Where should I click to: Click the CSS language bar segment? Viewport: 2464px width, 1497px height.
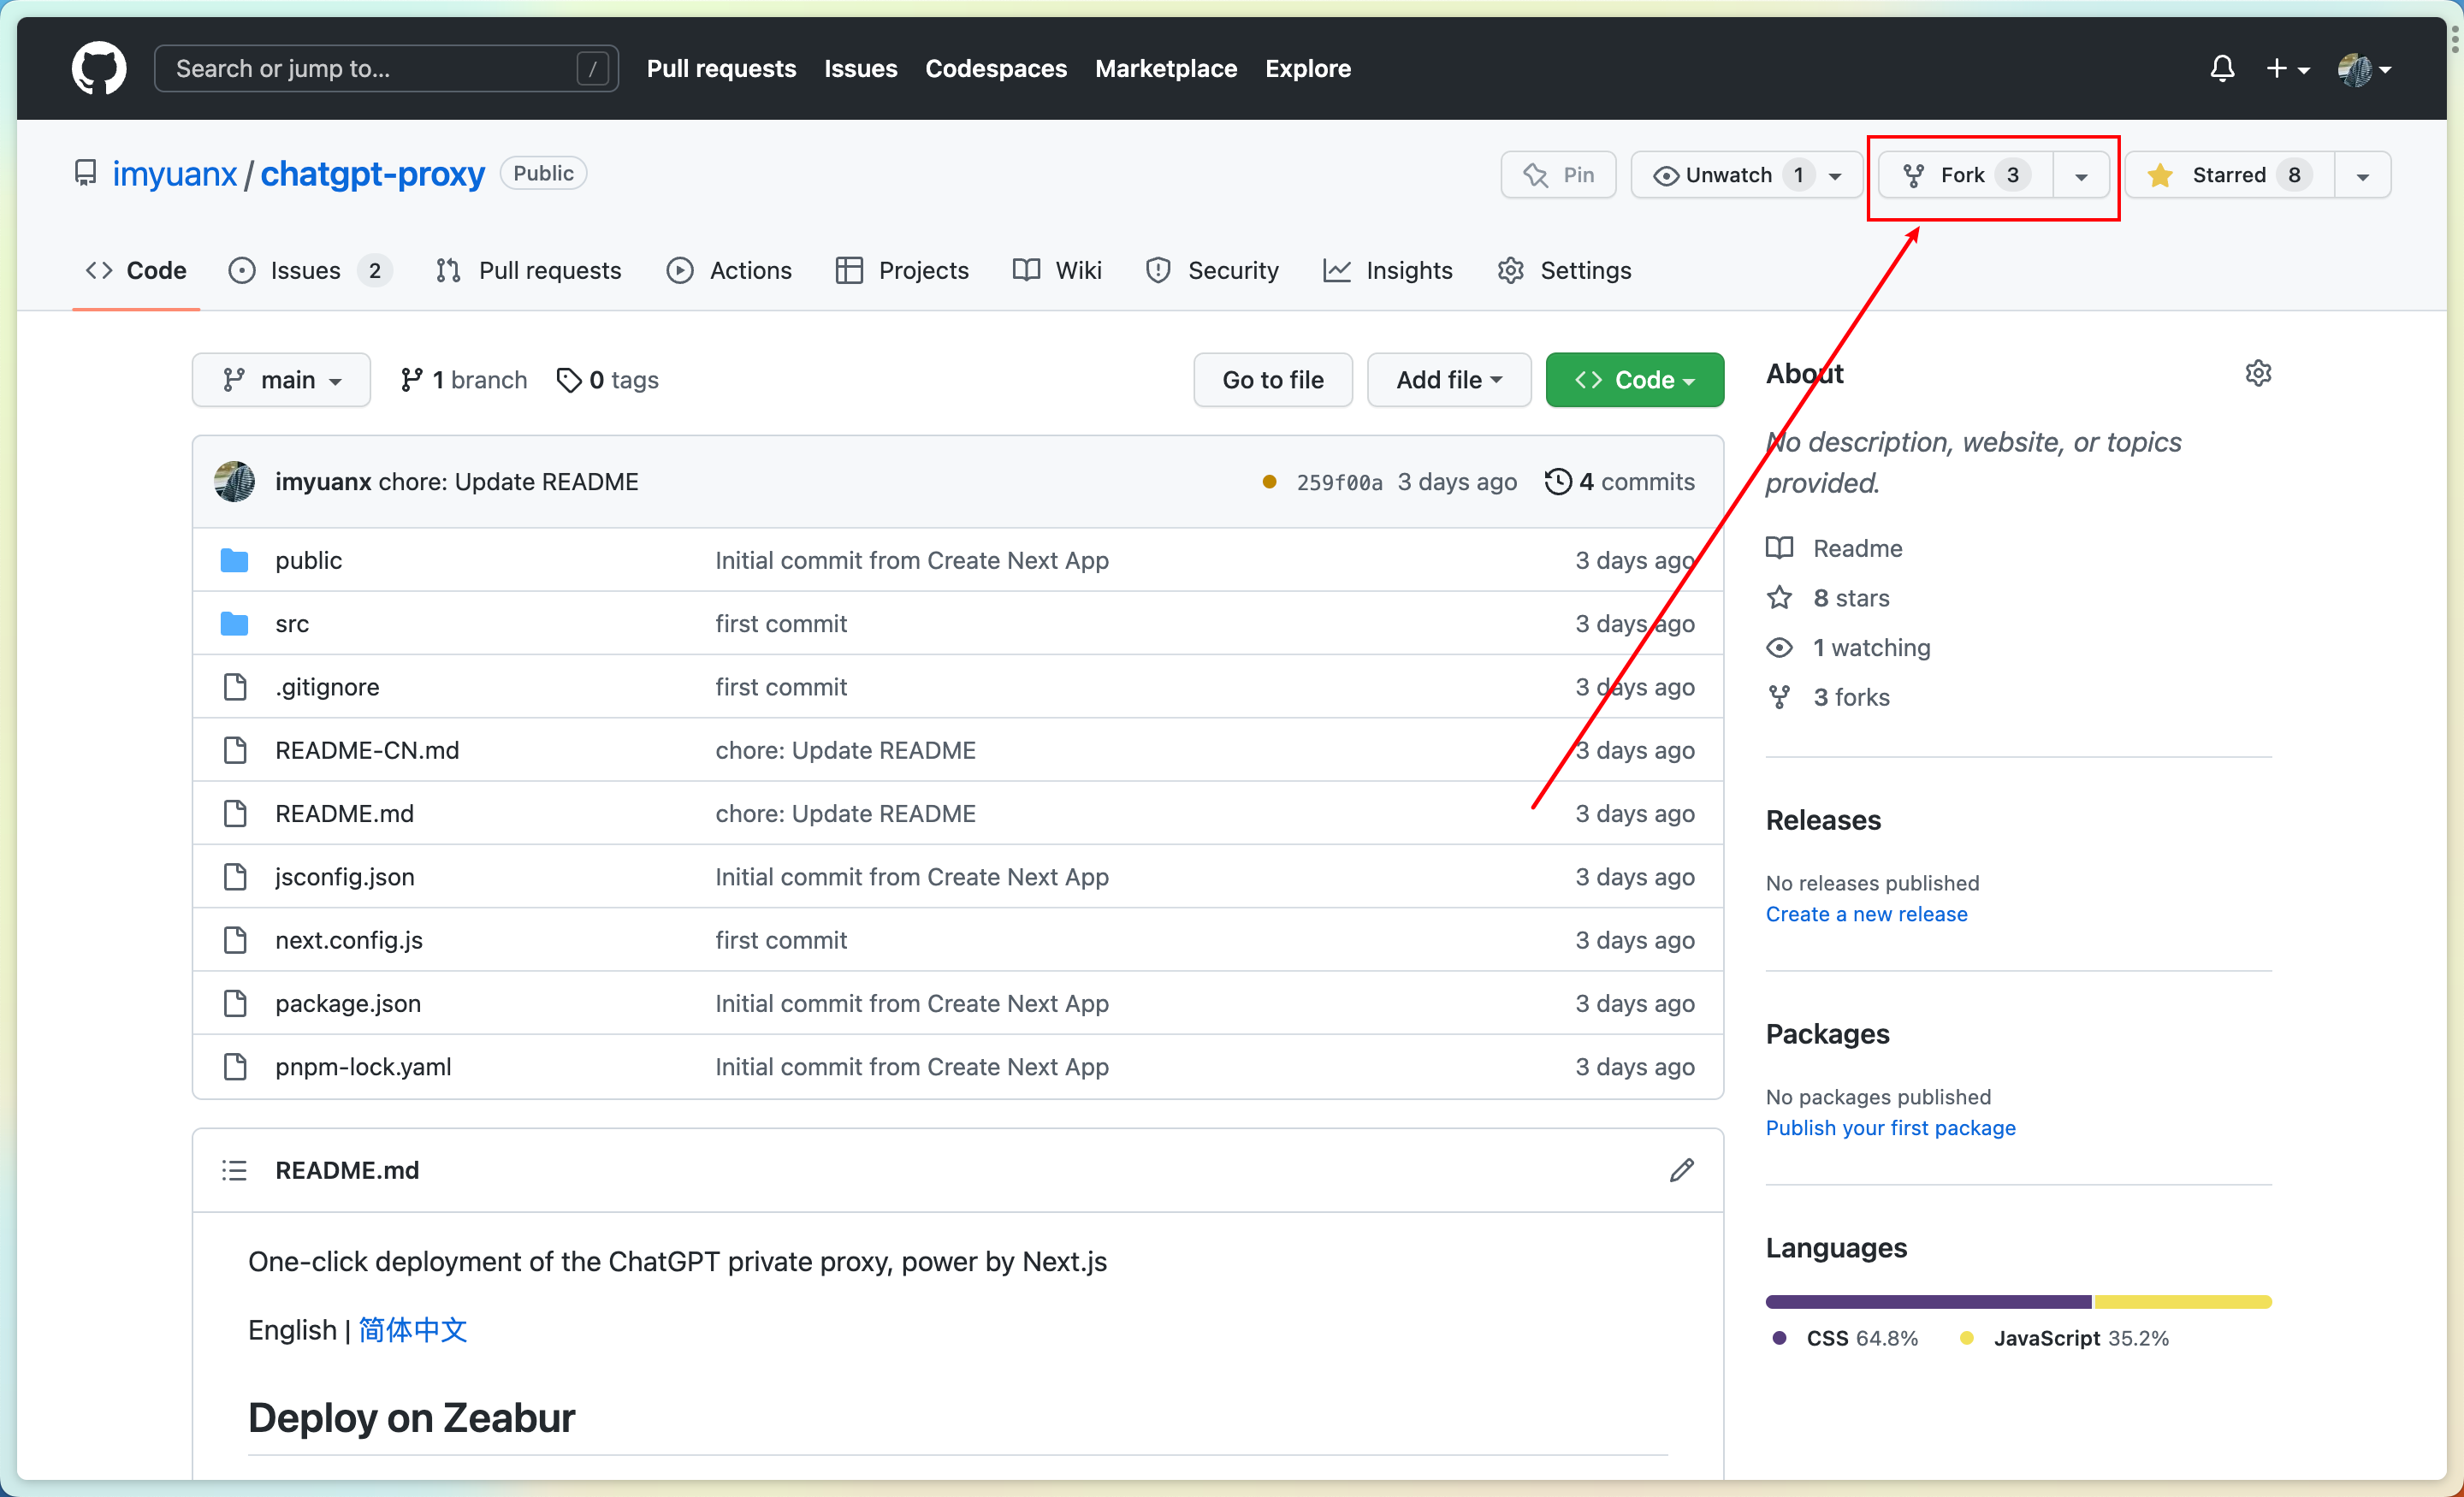tap(1928, 1302)
